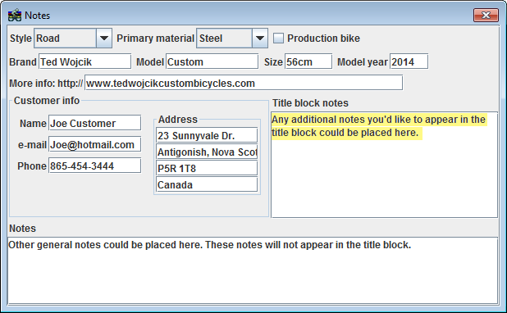Click the address line 23 Sunnyvale Dr.
Viewport: 507px width, 313px height.
[x=207, y=135]
